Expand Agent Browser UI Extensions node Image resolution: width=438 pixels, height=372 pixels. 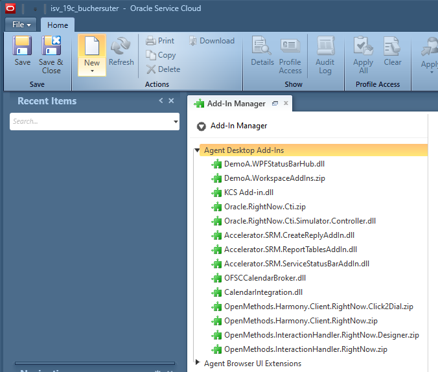click(198, 362)
